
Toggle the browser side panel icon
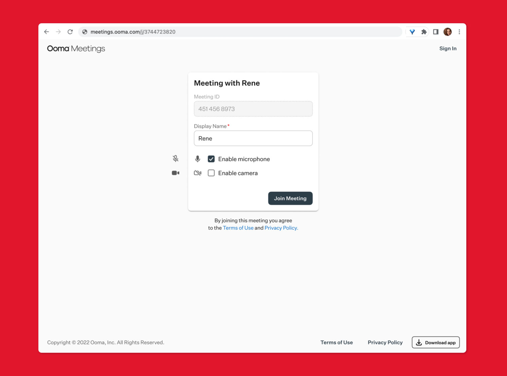click(436, 32)
